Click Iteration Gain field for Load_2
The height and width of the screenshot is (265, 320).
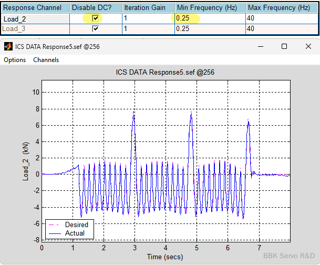click(148, 18)
